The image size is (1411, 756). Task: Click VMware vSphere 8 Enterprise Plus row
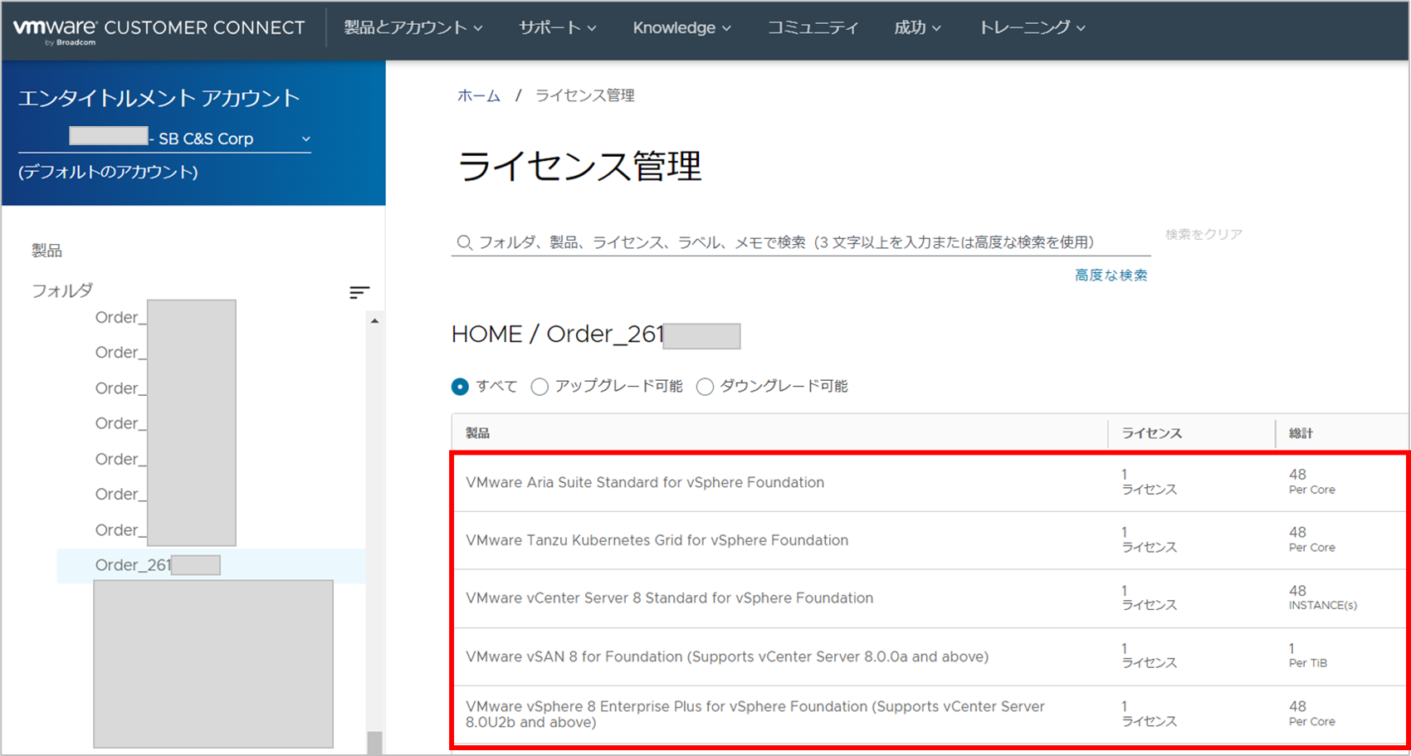930,715
